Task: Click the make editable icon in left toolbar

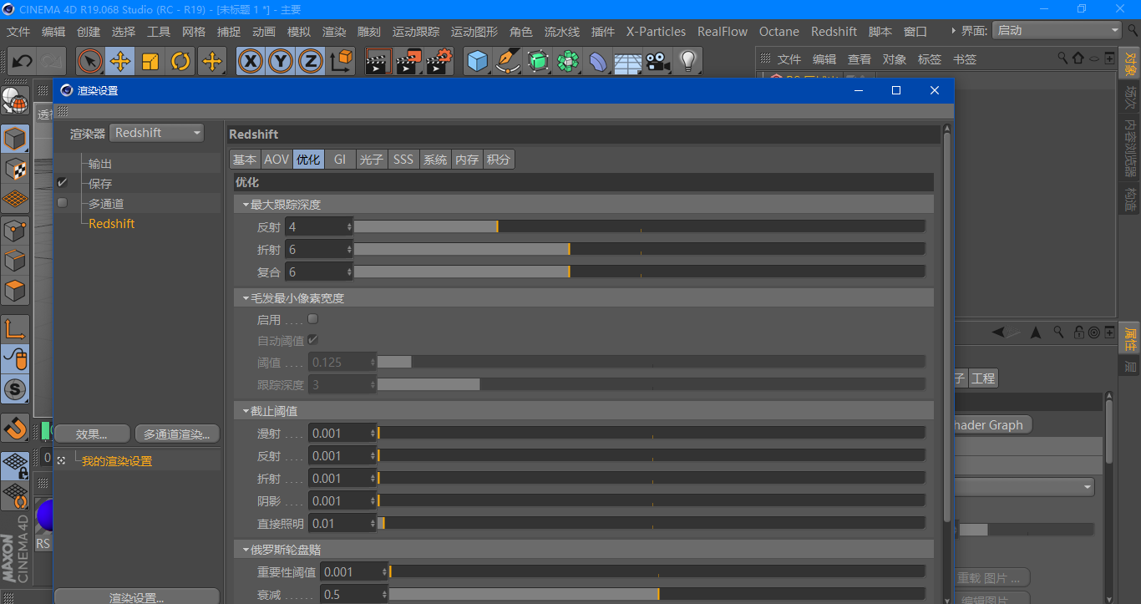Action: (x=15, y=100)
